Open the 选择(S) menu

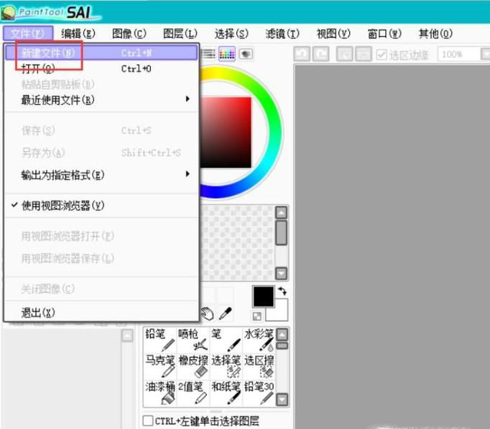[x=231, y=34]
